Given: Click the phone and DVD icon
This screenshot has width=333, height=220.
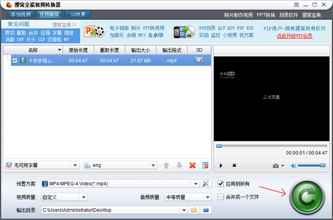Looking at the screenshot, I should tap(184, 32).
